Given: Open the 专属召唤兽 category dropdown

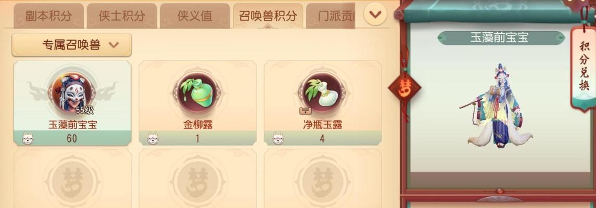Looking at the screenshot, I should [71, 45].
